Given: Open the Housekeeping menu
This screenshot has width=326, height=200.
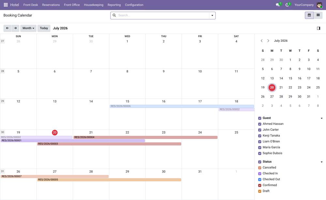Looking at the screenshot, I should click(x=94, y=5).
